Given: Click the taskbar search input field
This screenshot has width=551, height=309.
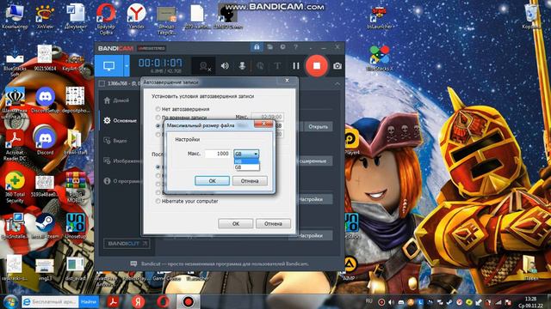Looking at the screenshot, I should 50,301.
